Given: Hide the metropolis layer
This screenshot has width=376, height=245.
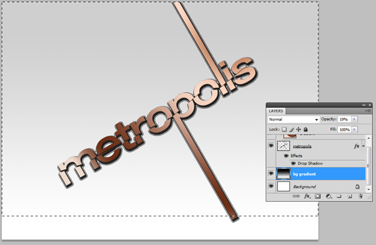Looking at the screenshot, I should 271,146.
